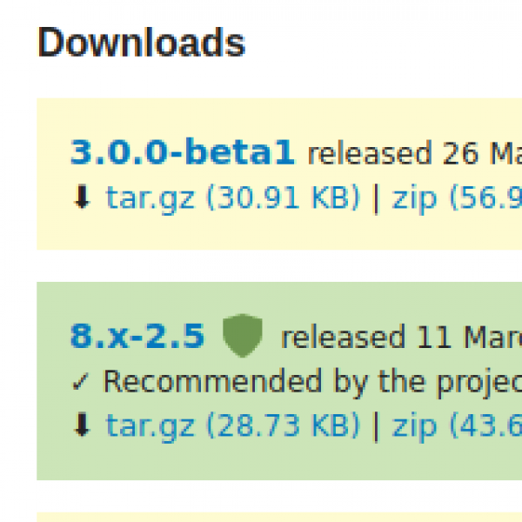Click the download arrow beside 28.73 KB tar.gz
This screenshot has width=522, height=522.
click(x=83, y=425)
